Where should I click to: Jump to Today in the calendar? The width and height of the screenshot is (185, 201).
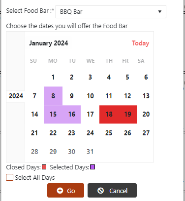point(140,43)
